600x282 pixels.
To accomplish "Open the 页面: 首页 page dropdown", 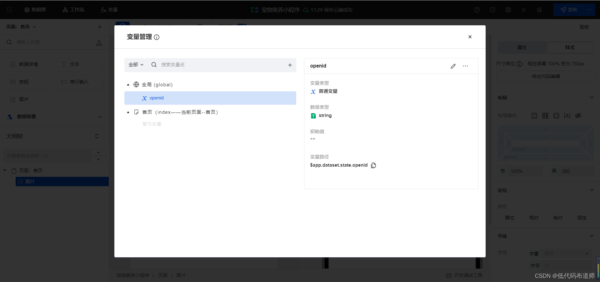I will [x=21, y=27].
